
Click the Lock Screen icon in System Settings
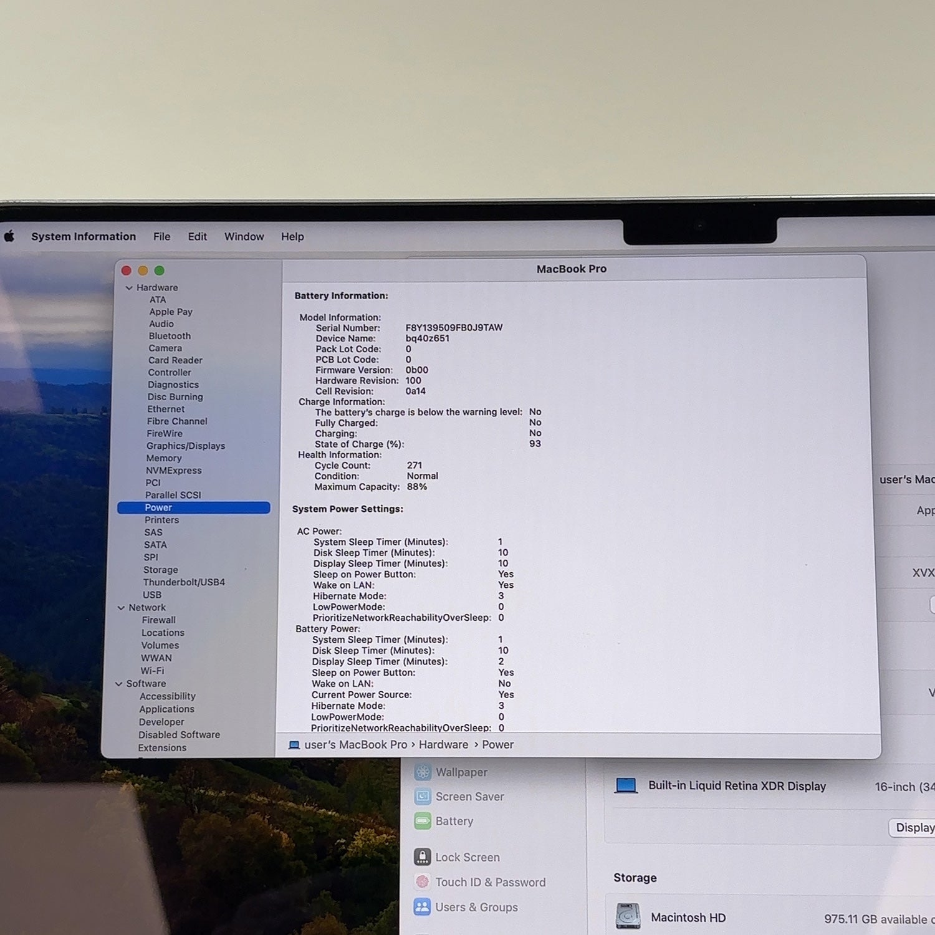point(423,857)
